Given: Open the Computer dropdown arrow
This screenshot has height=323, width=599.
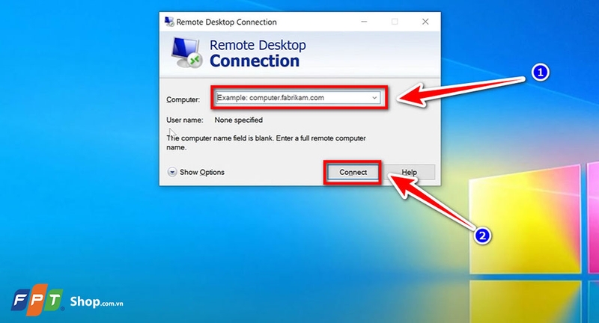Looking at the screenshot, I should 374,98.
